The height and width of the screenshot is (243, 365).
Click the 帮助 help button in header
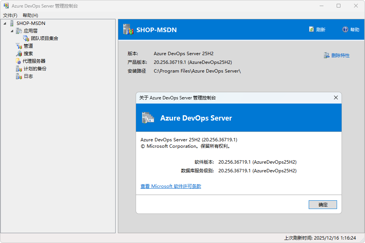pyautogui.click(x=351, y=29)
